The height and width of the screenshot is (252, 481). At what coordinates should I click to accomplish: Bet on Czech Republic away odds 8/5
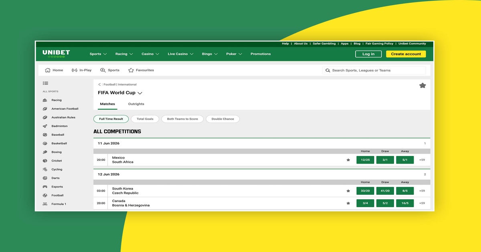coord(405,191)
